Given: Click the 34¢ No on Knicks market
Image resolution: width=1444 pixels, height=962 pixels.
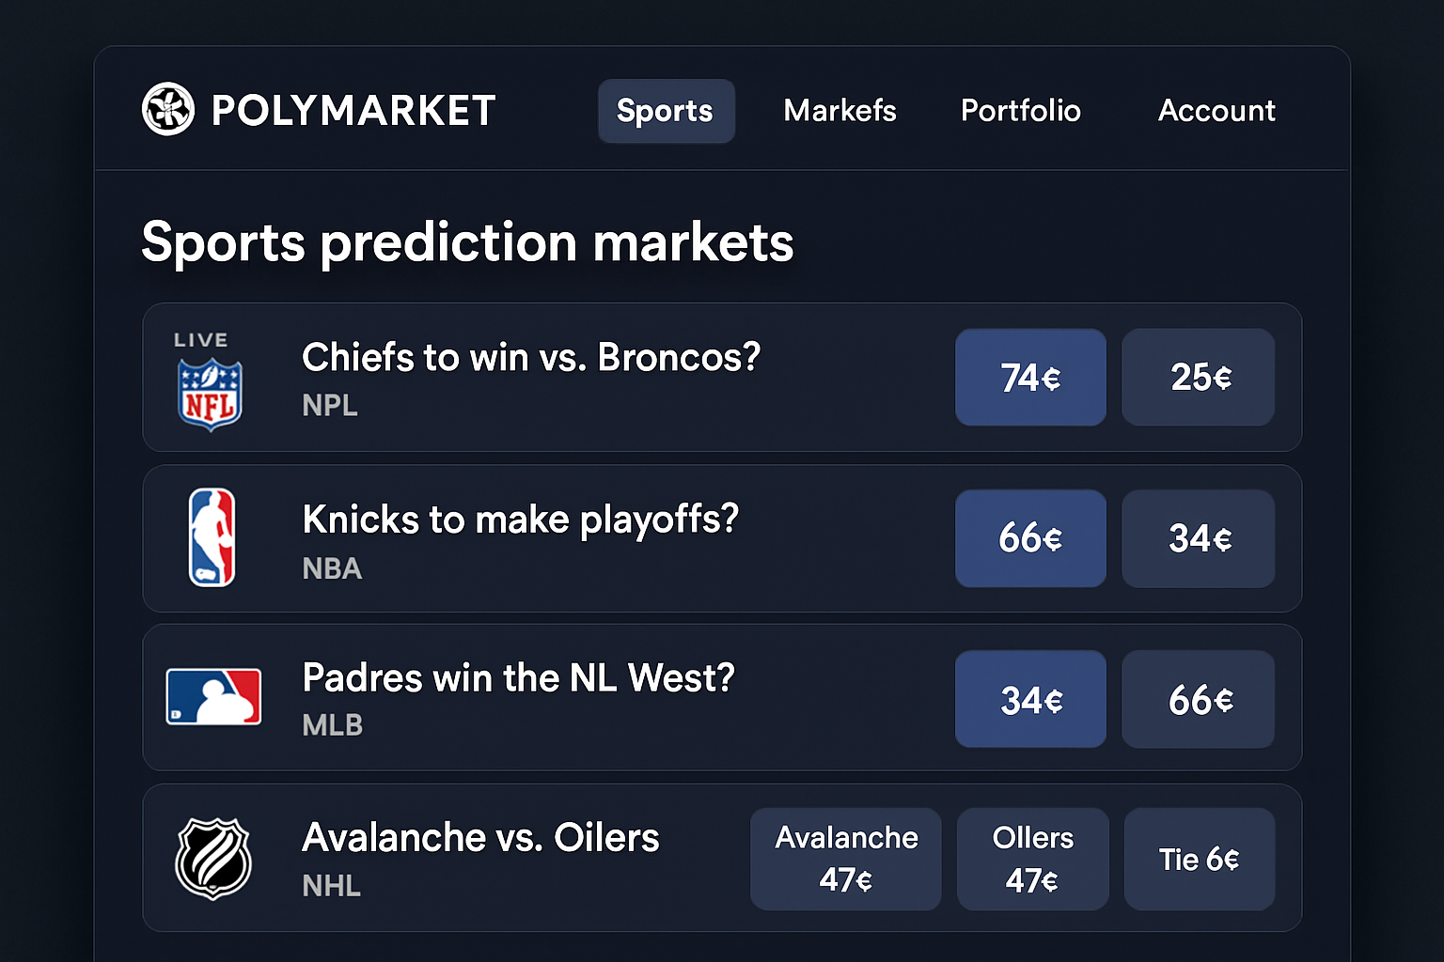Looking at the screenshot, I should click(x=1198, y=538).
